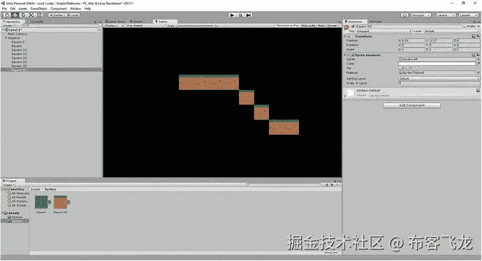Toggle the Flip Y checkbox

click(407, 68)
